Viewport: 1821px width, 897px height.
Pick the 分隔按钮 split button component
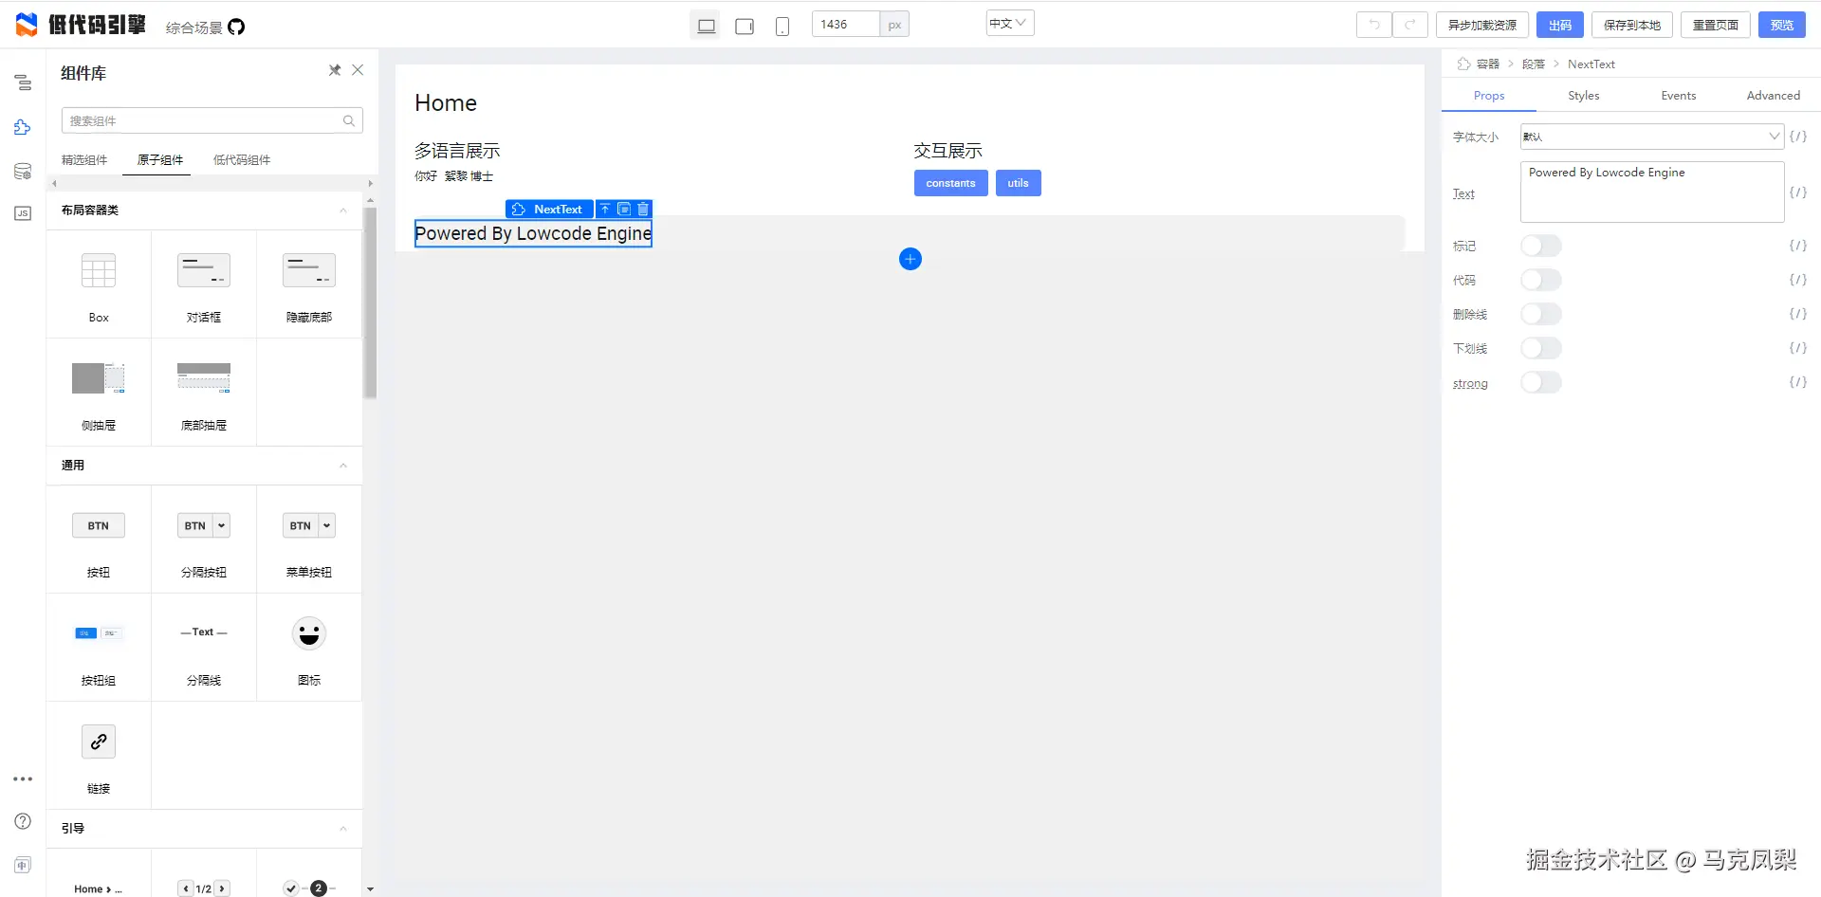204,539
